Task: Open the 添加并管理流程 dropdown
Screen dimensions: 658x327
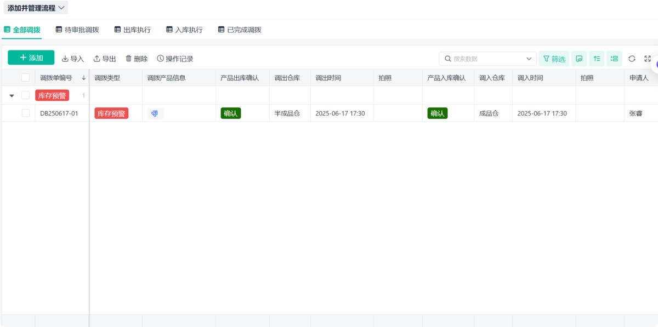Action: tap(36, 8)
